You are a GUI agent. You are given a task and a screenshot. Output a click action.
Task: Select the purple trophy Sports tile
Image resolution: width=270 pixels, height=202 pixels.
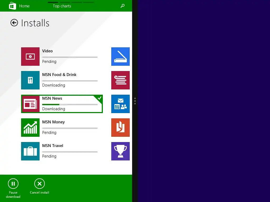point(120,151)
